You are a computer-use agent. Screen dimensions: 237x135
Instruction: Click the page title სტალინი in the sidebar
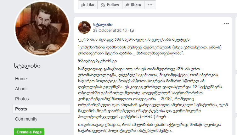click(27, 66)
